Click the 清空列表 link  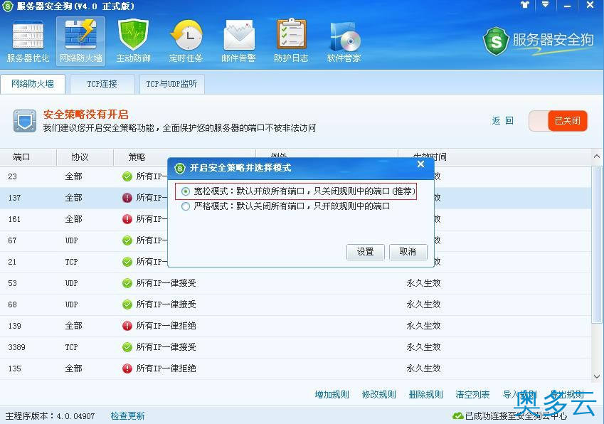coord(472,395)
